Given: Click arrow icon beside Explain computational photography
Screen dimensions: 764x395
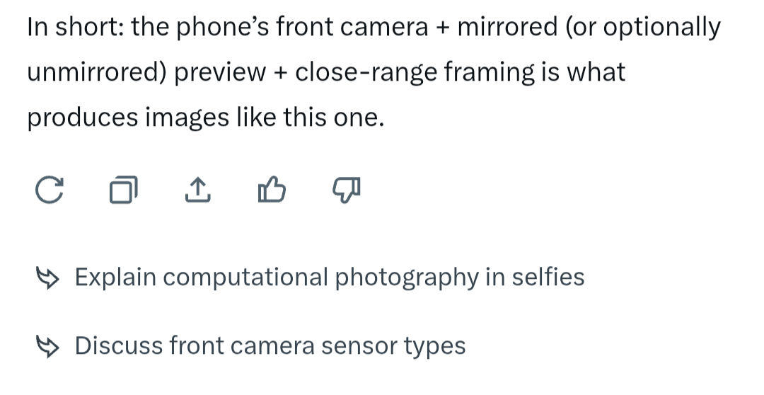Looking at the screenshot, I should pos(47,278).
